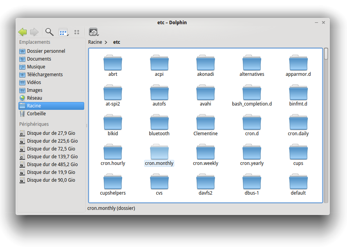The width and height of the screenshot is (347, 247).
Task: Click the green back navigation arrow
Action: pyautogui.click(x=23, y=32)
